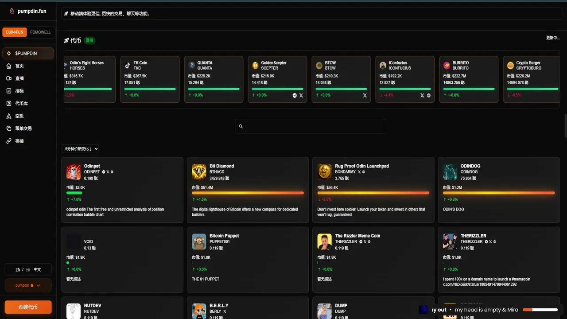Click the Bit Diamond progress bar
The width and height of the screenshot is (567, 319).
[248, 193]
